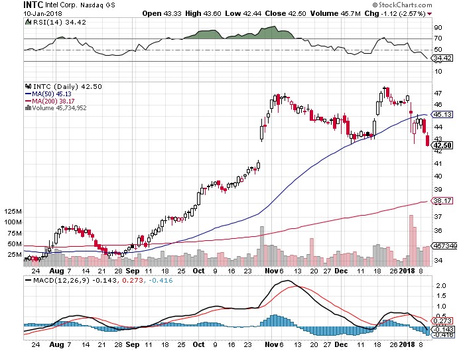Click the red down-arrow change indicator
The width and height of the screenshot is (459, 351).
click(429, 14)
